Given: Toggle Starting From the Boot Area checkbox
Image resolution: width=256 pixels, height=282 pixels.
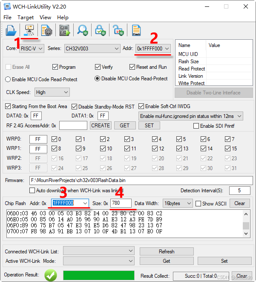Looking at the screenshot, I should [8, 106].
